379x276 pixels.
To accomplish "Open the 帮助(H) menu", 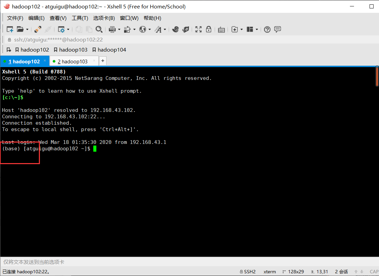I will [152, 18].
